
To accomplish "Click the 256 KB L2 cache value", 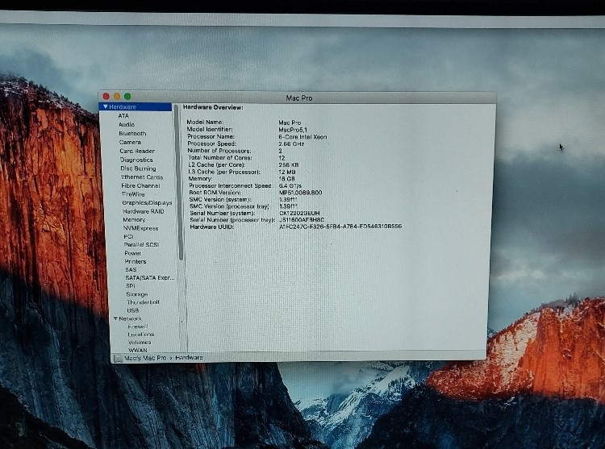I will point(289,164).
